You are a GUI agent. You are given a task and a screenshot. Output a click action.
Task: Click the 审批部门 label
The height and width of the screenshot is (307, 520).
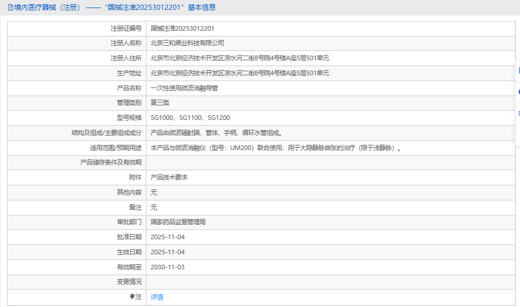(129, 222)
